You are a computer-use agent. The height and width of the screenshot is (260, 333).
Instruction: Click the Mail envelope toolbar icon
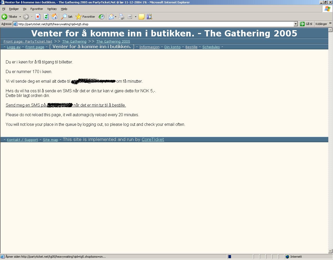[x=111, y=17]
